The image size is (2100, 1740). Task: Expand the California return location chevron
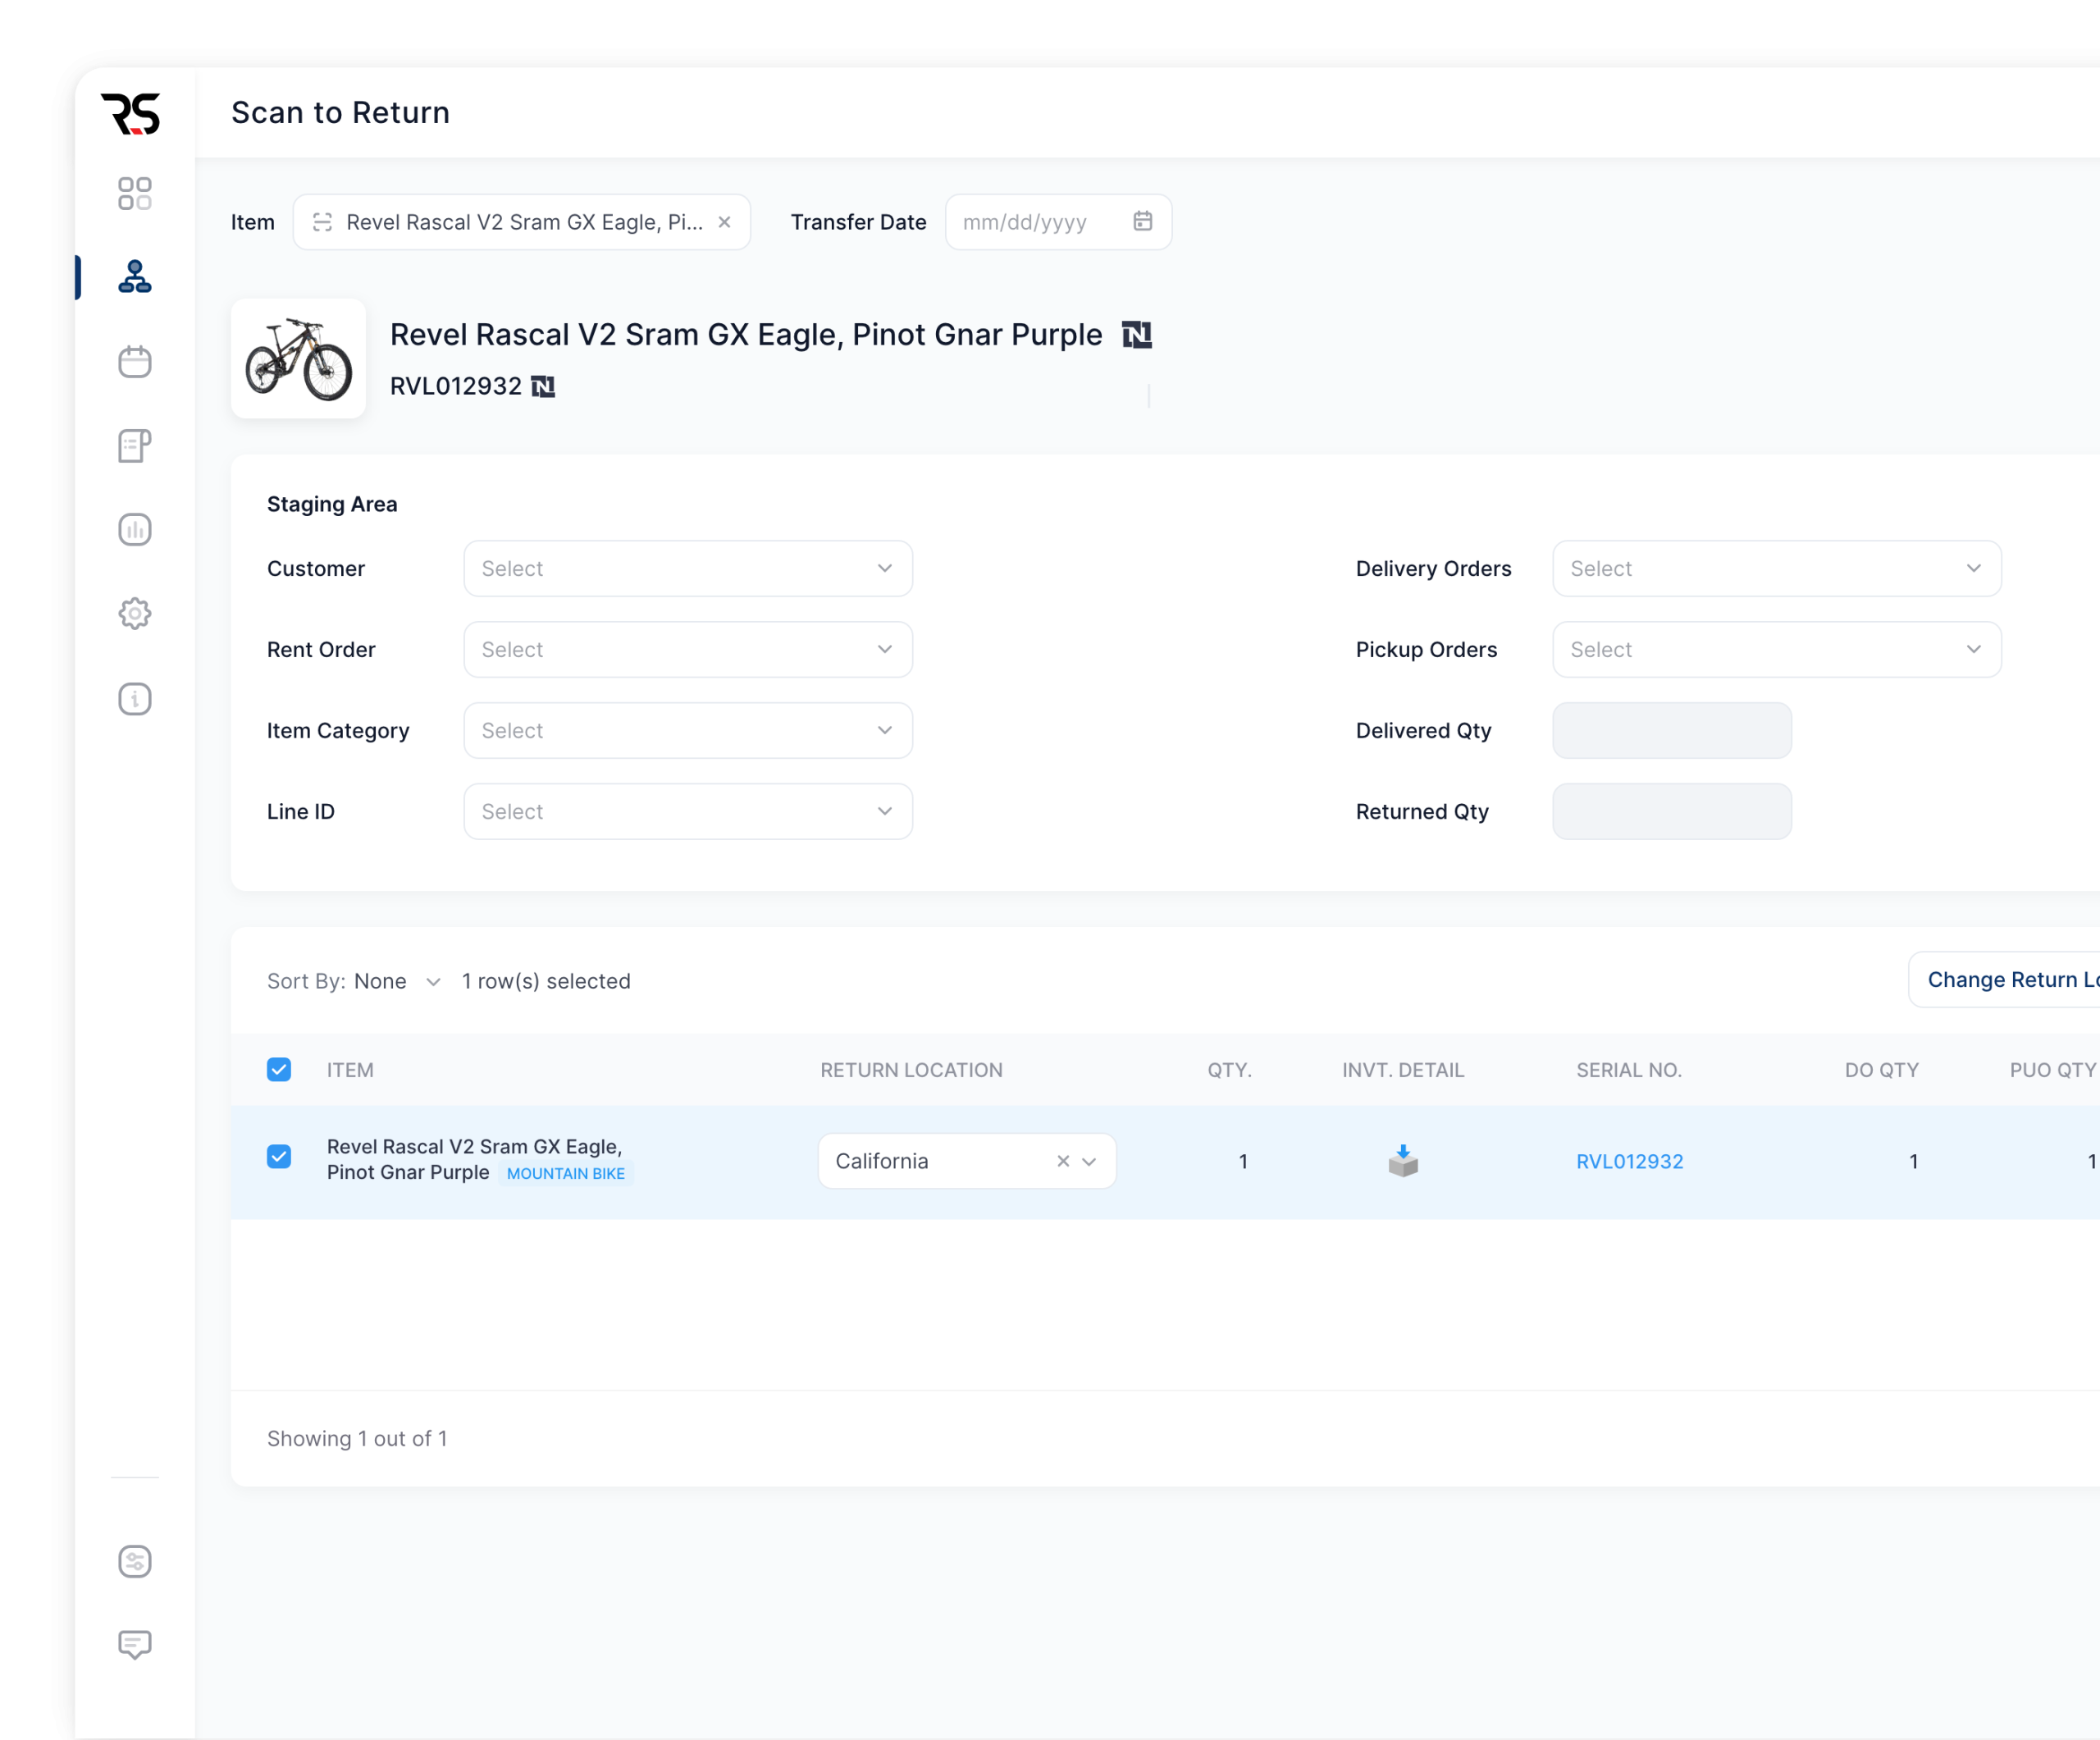(1089, 1161)
